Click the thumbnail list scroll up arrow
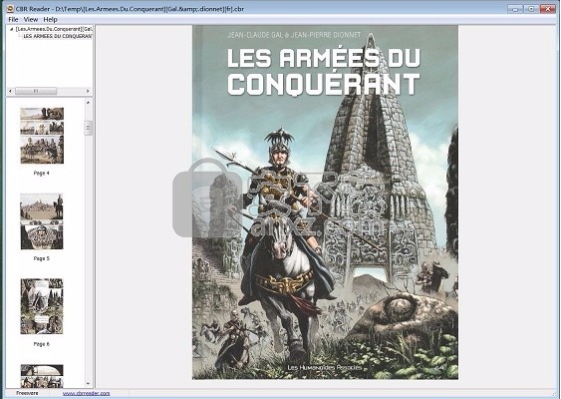This screenshot has width=561, height=399. pyautogui.click(x=88, y=103)
